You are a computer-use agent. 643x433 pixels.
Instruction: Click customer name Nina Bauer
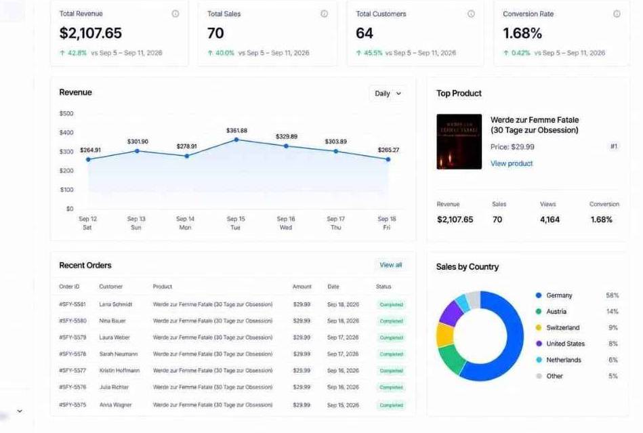tap(112, 321)
